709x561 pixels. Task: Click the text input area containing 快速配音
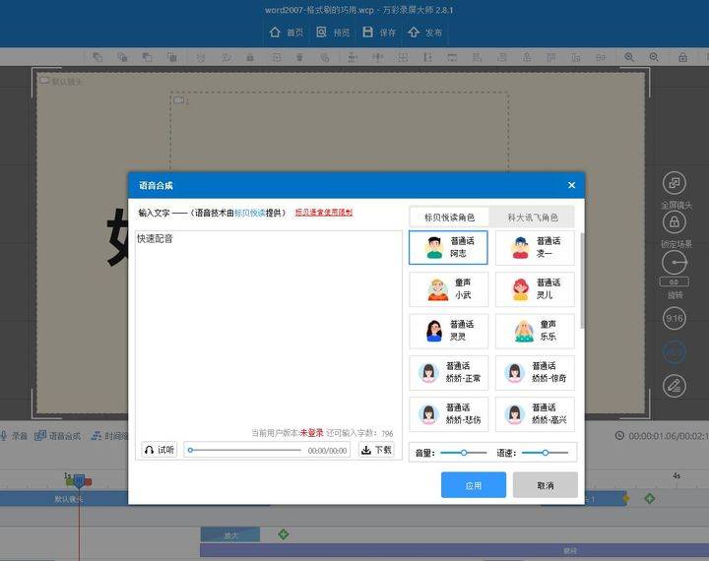(x=269, y=329)
